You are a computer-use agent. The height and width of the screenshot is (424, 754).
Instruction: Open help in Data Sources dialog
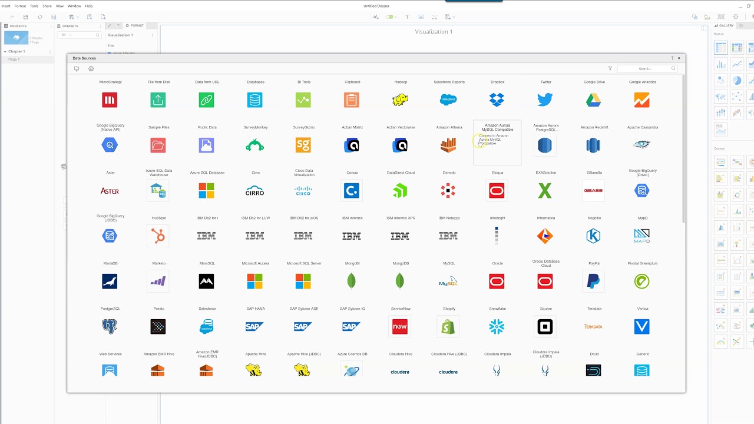click(672, 58)
